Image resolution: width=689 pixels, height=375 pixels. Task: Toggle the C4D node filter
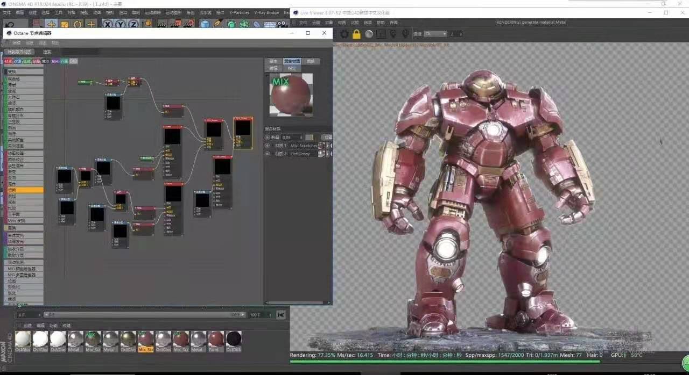pos(74,61)
